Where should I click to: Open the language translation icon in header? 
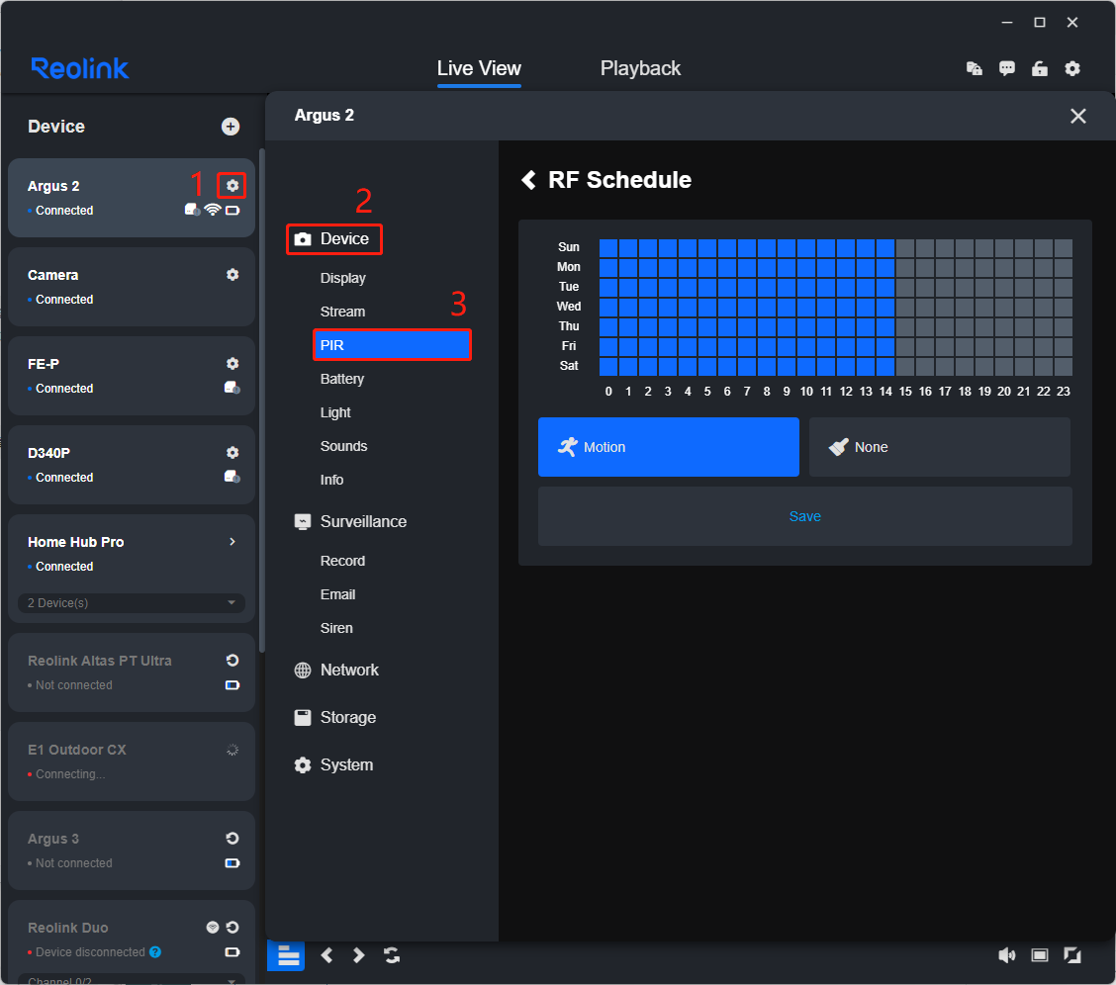pos(974,68)
